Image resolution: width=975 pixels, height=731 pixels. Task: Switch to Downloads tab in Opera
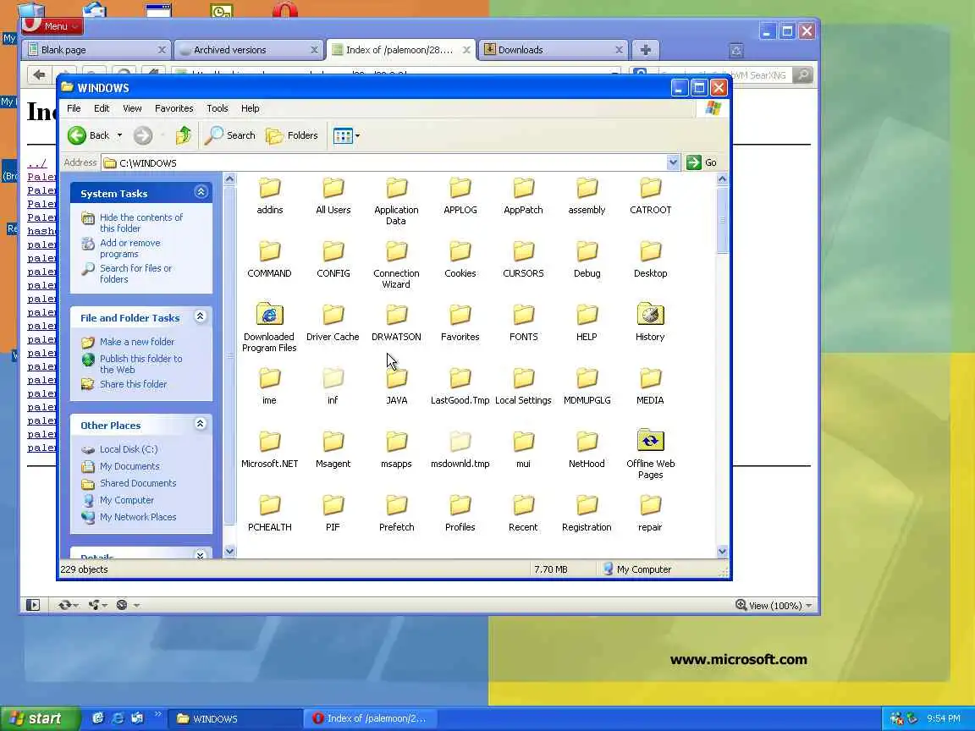click(x=553, y=50)
